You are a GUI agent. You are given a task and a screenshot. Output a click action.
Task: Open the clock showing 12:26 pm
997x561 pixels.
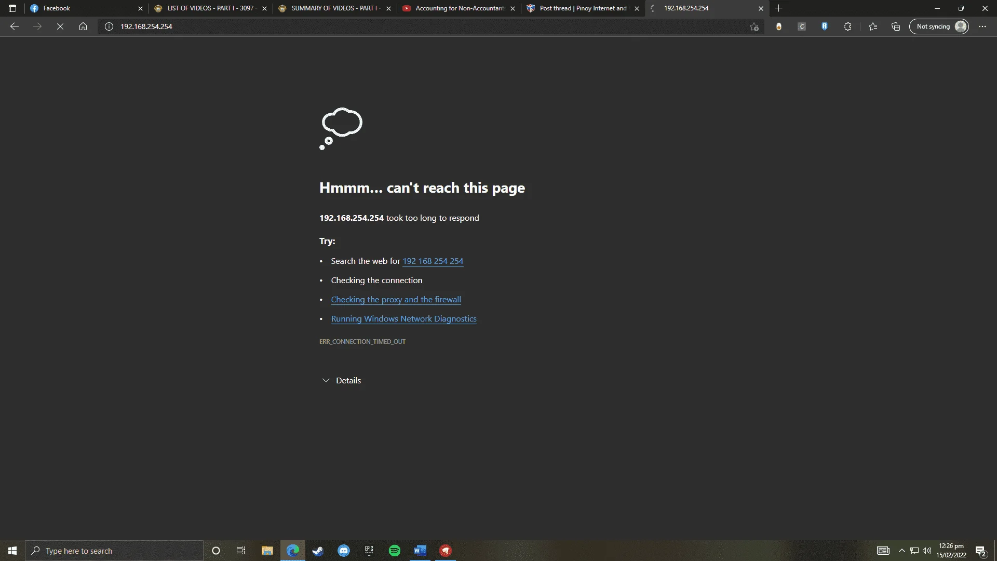[951, 551]
